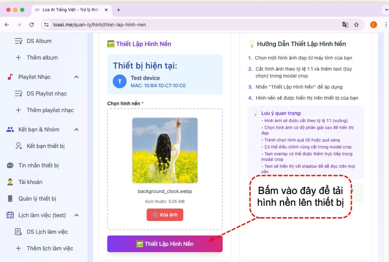389x262 pixels.
Task: Click the plus icon beside Thêm lịch làm việc
Action: [18, 248]
